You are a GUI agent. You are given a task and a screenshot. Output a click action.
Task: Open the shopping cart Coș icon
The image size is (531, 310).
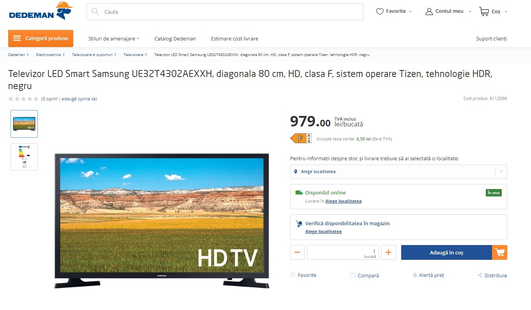[x=484, y=12]
